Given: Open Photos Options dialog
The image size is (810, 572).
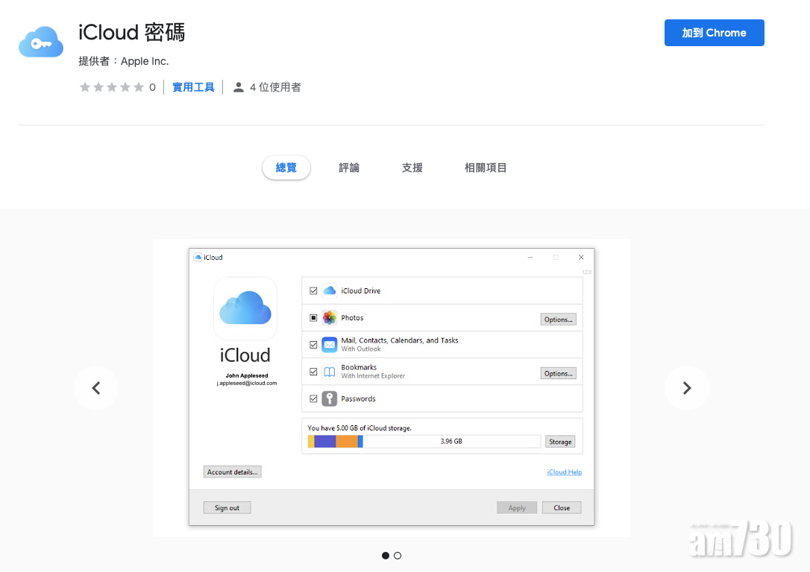Looking at the screenshot, I should click(x=558, y=319).
